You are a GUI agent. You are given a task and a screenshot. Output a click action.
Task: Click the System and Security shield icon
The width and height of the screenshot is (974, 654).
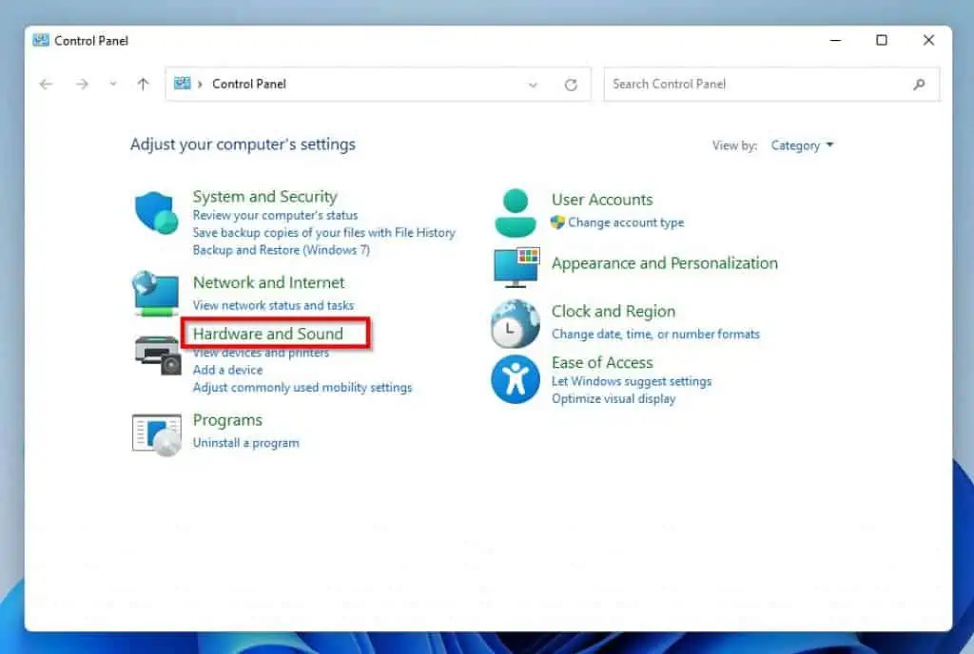click(x=155, y=212)
